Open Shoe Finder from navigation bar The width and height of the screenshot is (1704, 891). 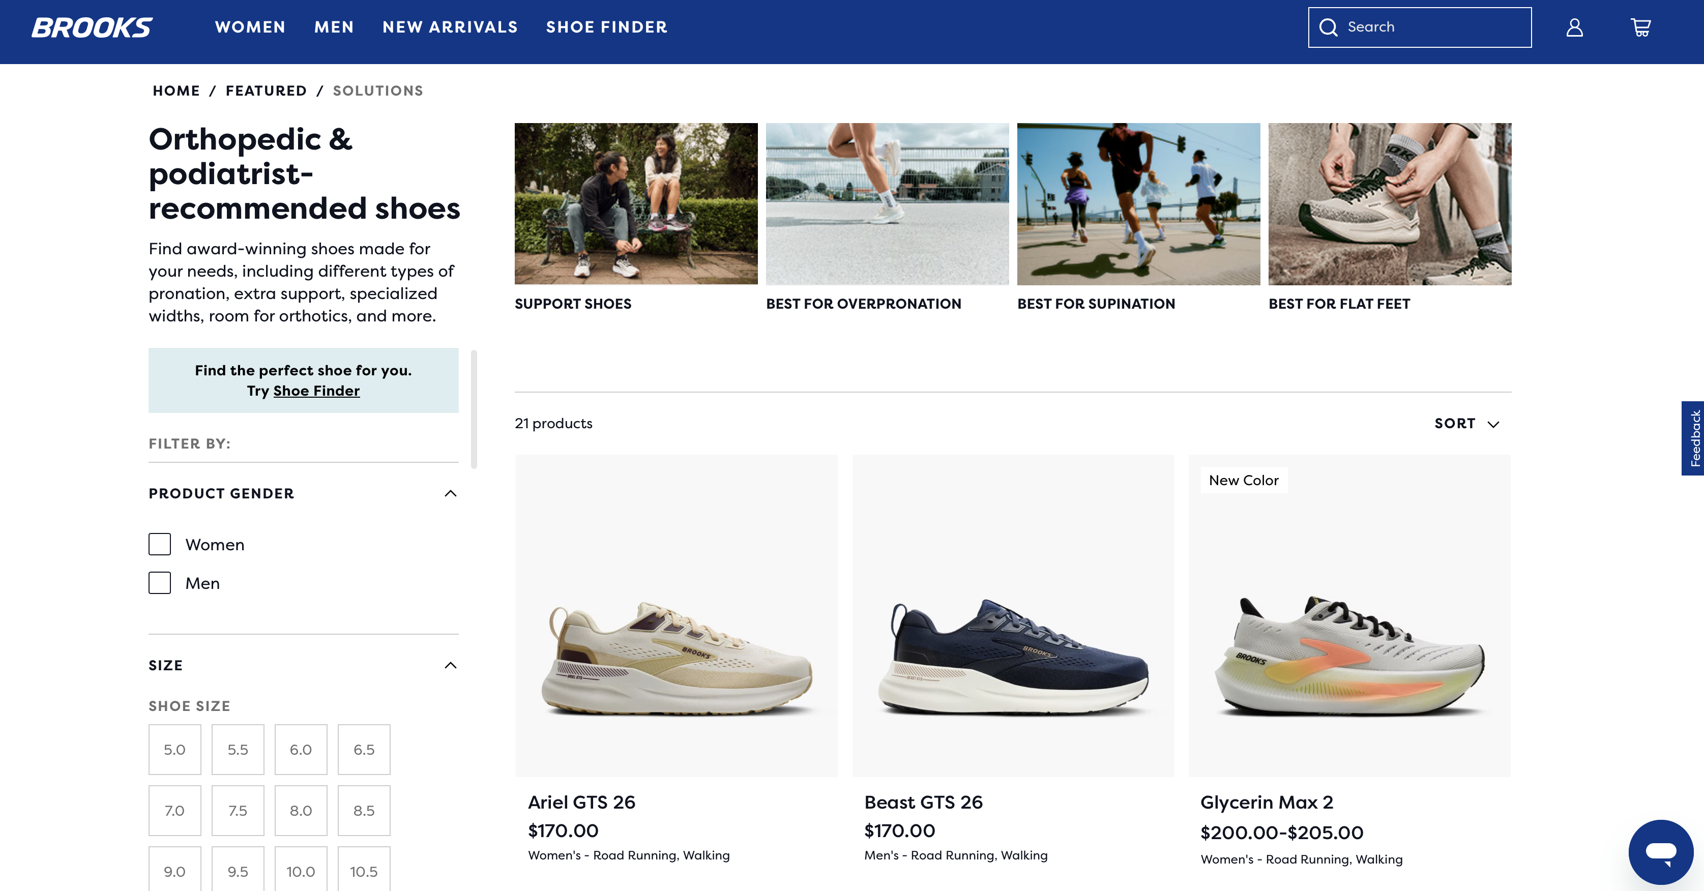pos(607,27)
